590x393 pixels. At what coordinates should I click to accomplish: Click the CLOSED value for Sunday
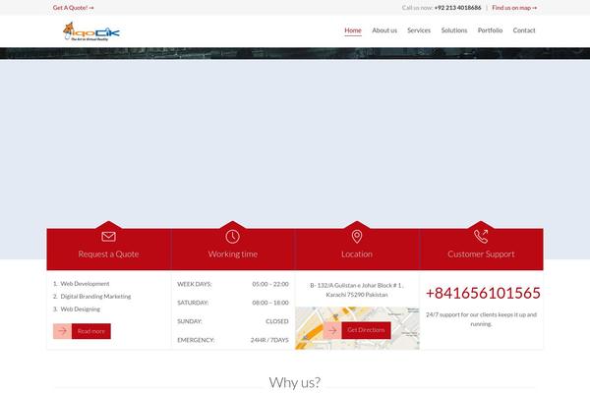277,321
